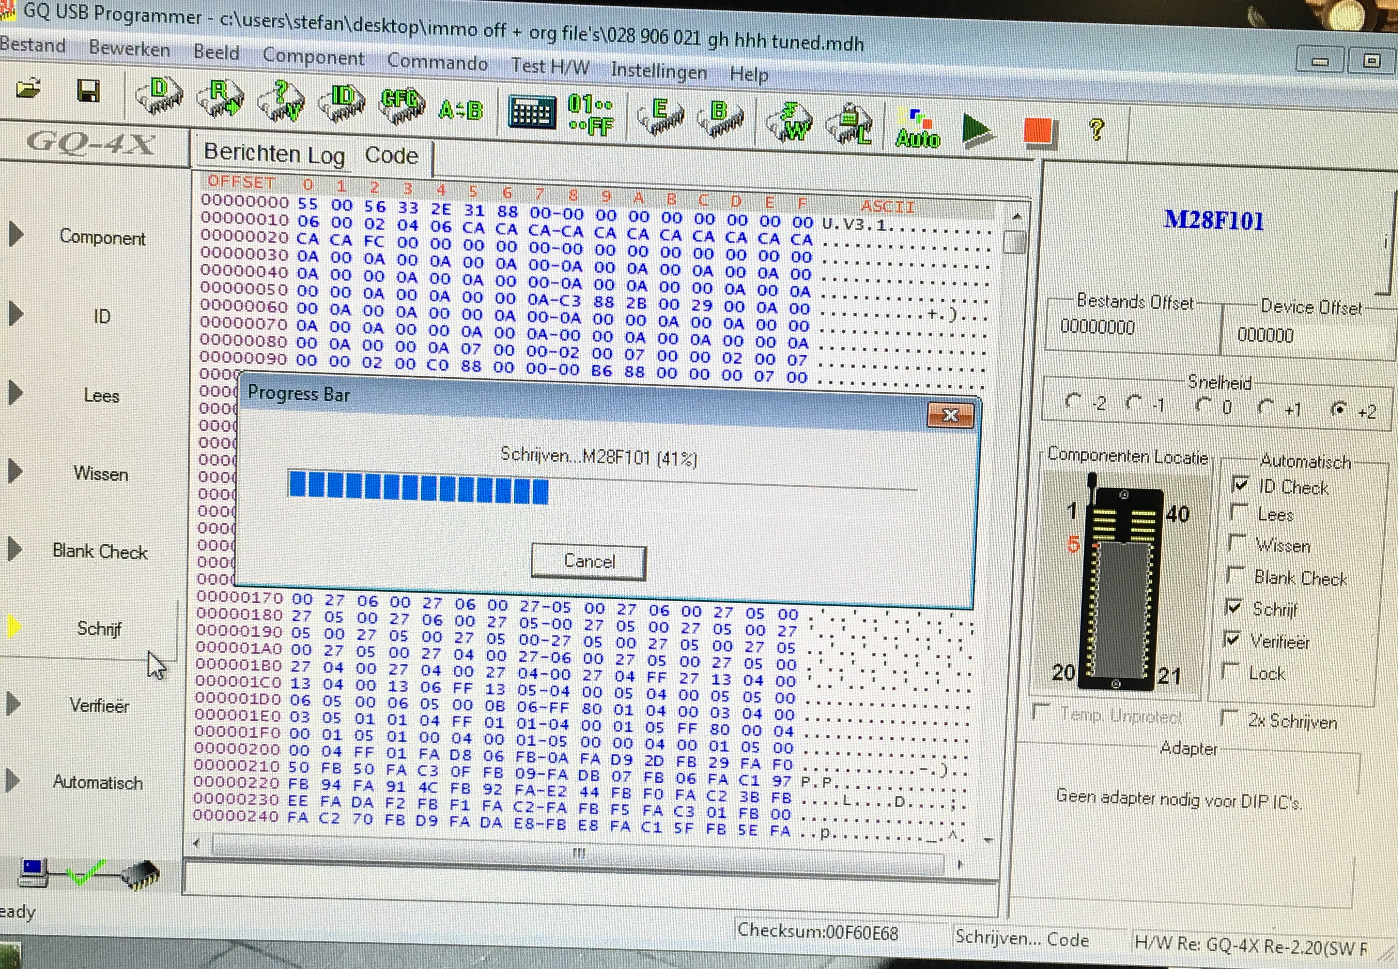This screenshot has height=969, width=1398.
Task: Click the erase chip (E) toolbar icon
Action: click(660, 116)
